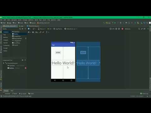Click the default margins 8dp button
Viewport: 151px width, 113px height.
36,32
